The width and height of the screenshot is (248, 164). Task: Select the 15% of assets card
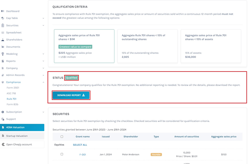(x=211, y=46)
